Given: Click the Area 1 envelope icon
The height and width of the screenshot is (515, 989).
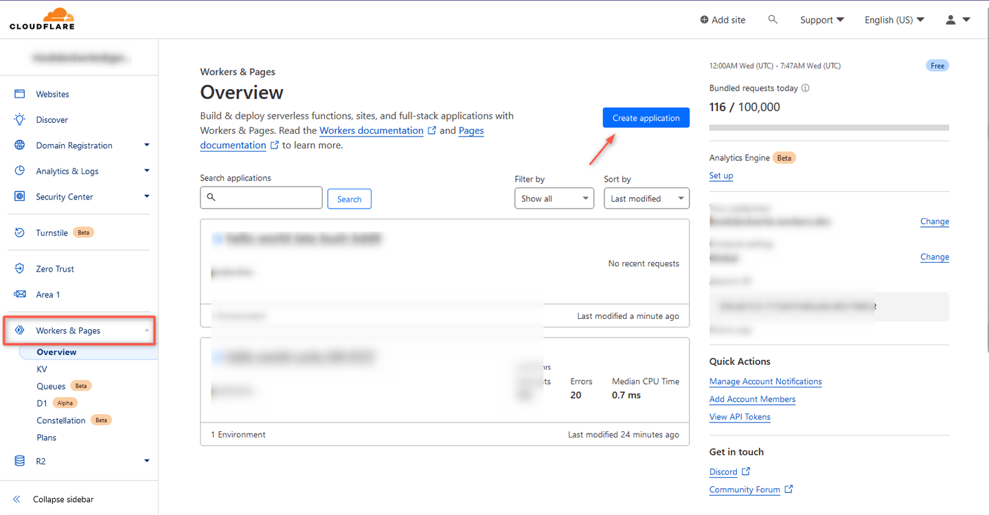Looking at the screenshot, I should [x=19, y=294].
